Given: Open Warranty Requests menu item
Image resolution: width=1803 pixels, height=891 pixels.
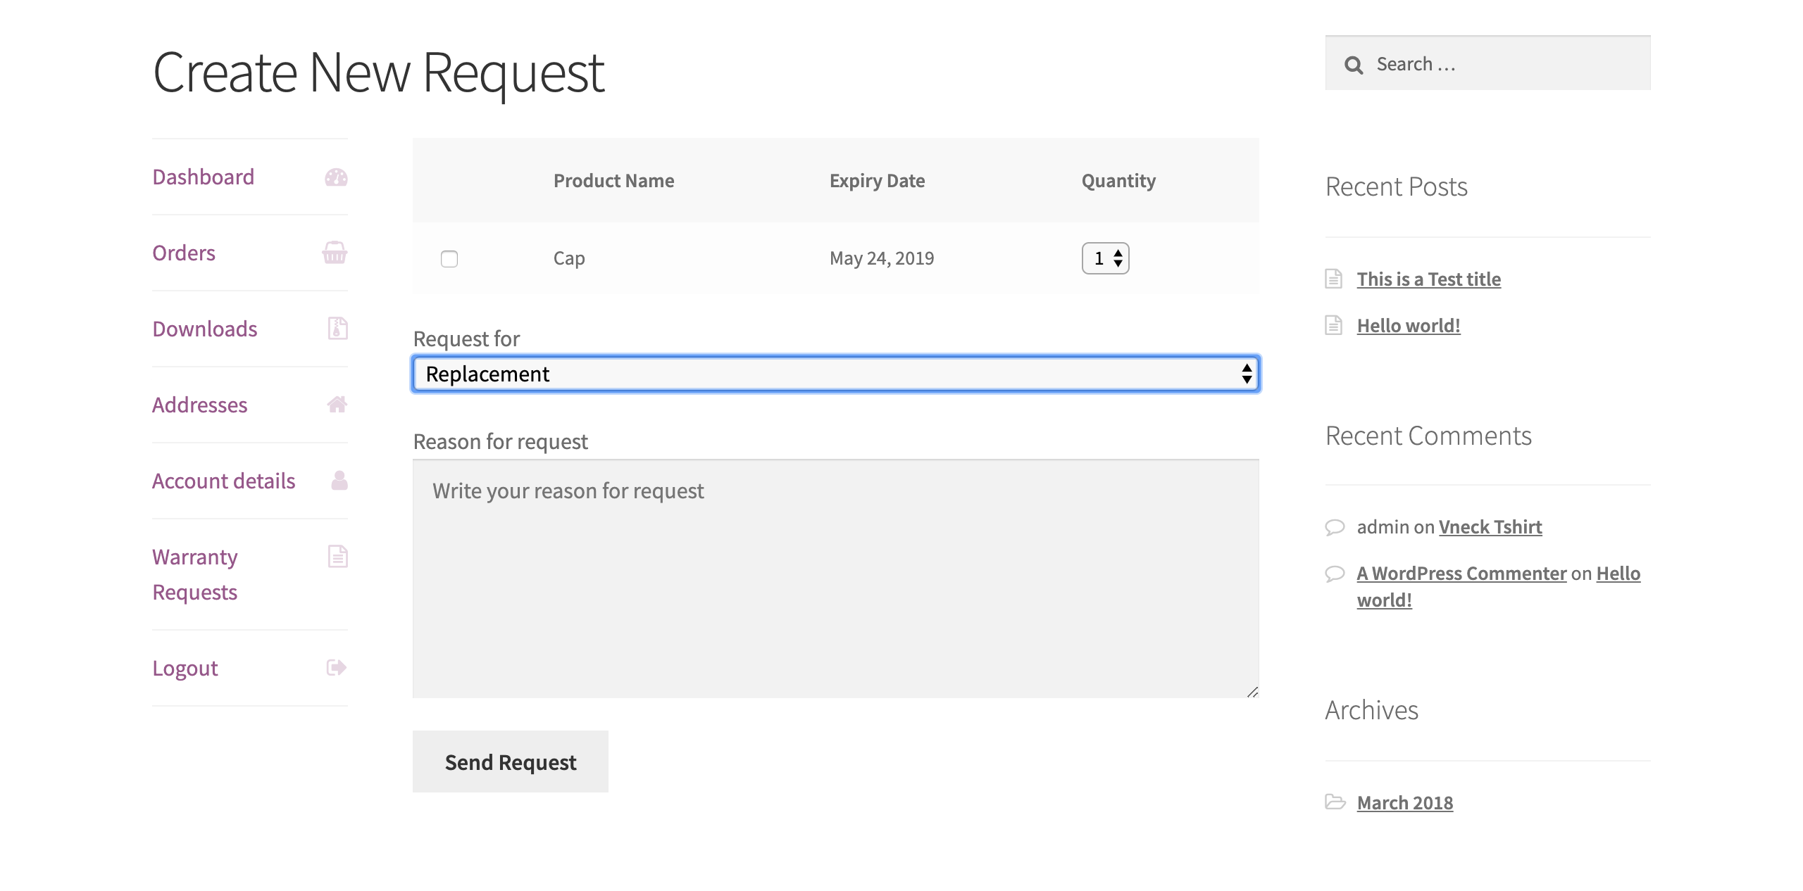Looking at the screenshot, I should coord(195,574).
